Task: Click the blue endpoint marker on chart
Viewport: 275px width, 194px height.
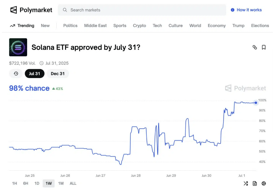Action: tap(256, 103)
